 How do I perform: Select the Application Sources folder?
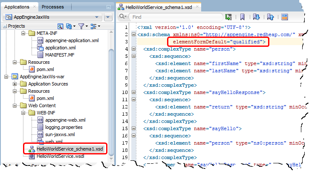pyautogui.click(x=48, y=84)
